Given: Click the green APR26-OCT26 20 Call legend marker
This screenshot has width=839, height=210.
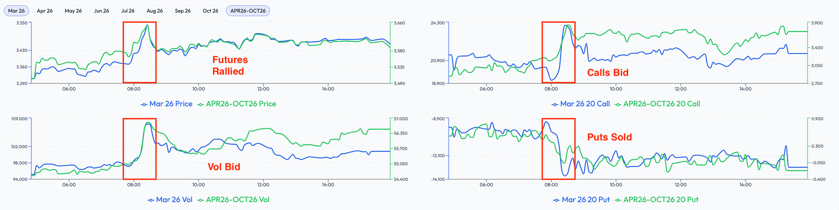Looking at the screenshot, I should [618, 104].
